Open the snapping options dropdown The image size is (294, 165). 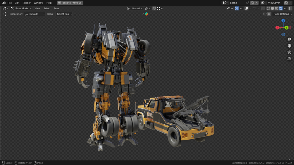pos(160,8)
